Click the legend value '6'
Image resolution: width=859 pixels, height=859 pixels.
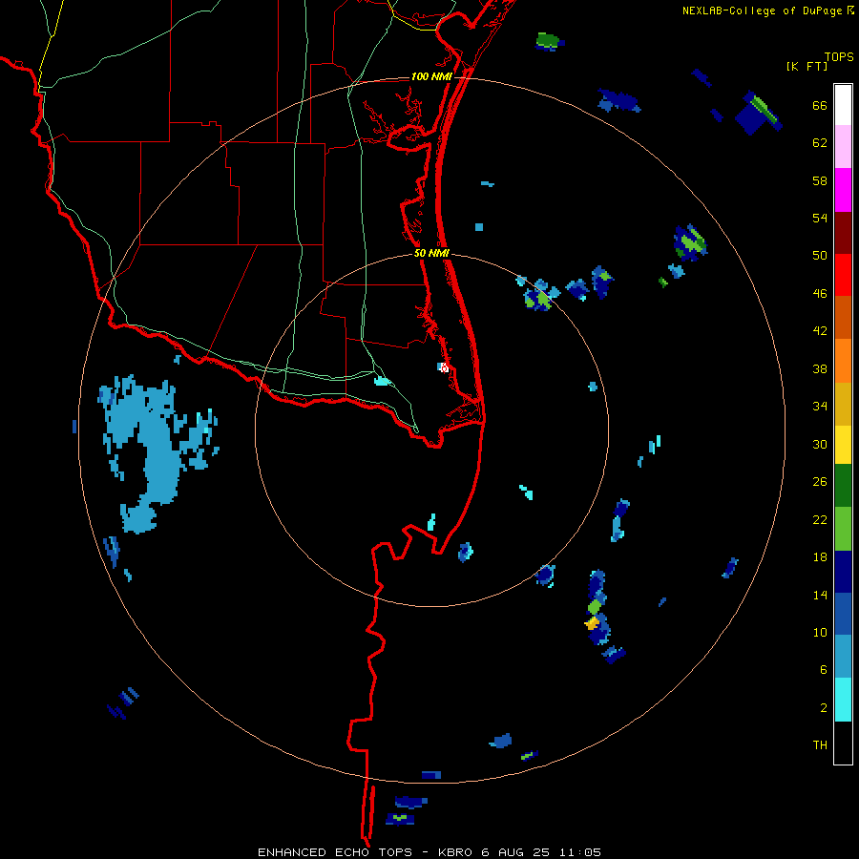[x=824, y=670]
